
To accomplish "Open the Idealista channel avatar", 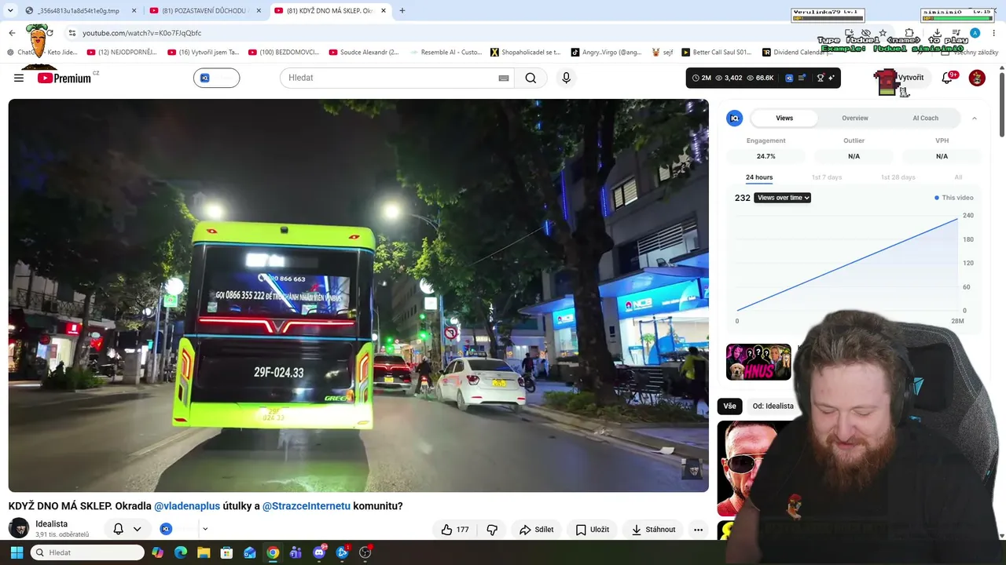I will pyautogui.click(x=19, y=528).
